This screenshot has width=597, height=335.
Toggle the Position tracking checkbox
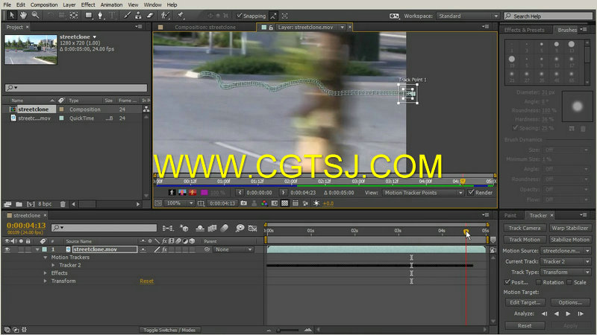(x=507, y=282)
